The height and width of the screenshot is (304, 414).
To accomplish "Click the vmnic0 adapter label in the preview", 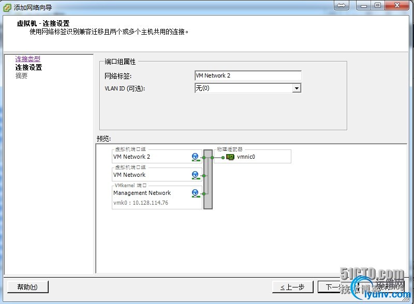I will (246, 157).
